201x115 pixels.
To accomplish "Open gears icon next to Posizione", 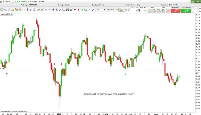I will click(176, 5).
